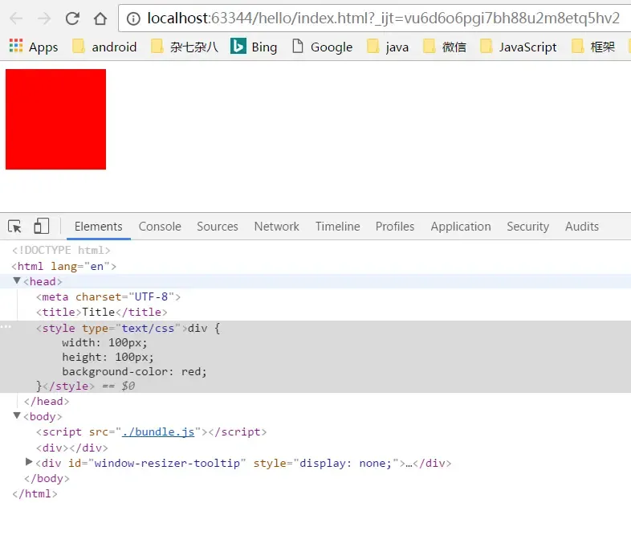
Task: Switch to the Timeline tab
Action: 337,227
